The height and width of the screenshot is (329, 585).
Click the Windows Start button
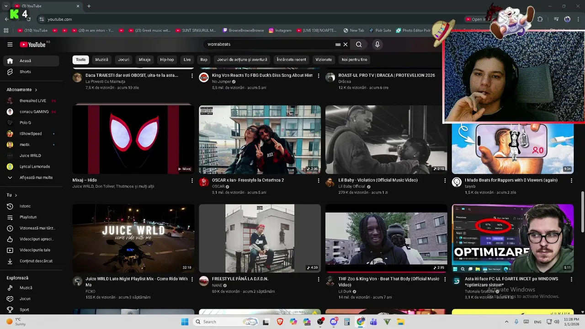tap(185, 322)
